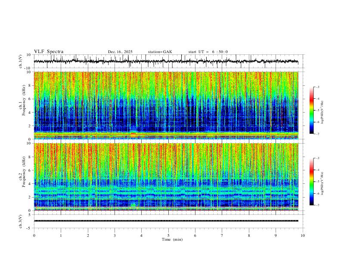
Task: Click the ch.2 color bar log(PSD) label
Action: [322, 183]
